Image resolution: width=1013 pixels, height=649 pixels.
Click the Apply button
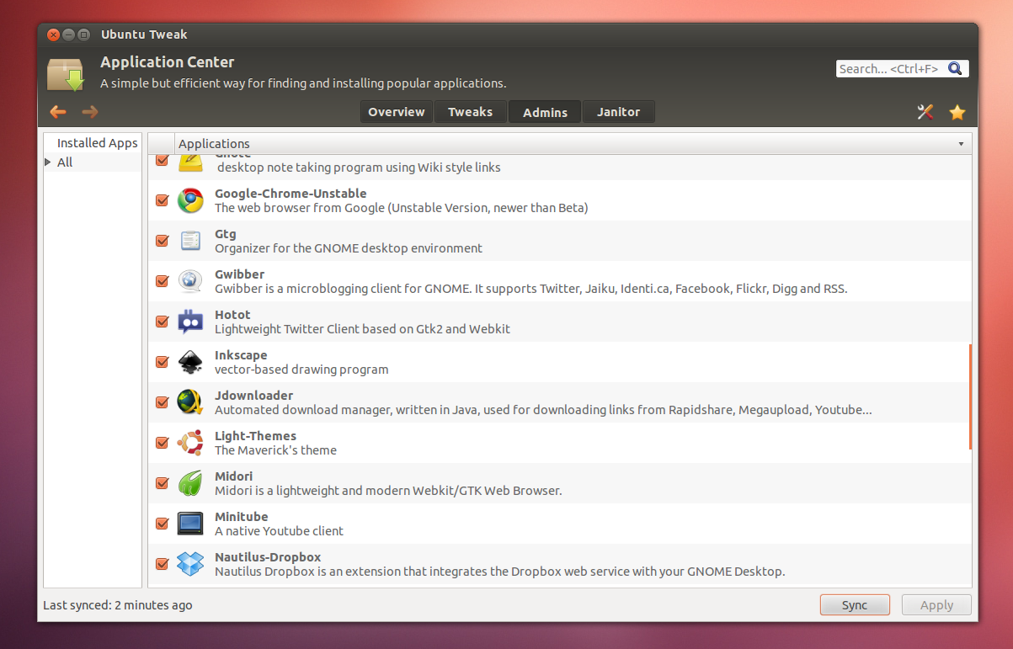(x=936, y=604)
